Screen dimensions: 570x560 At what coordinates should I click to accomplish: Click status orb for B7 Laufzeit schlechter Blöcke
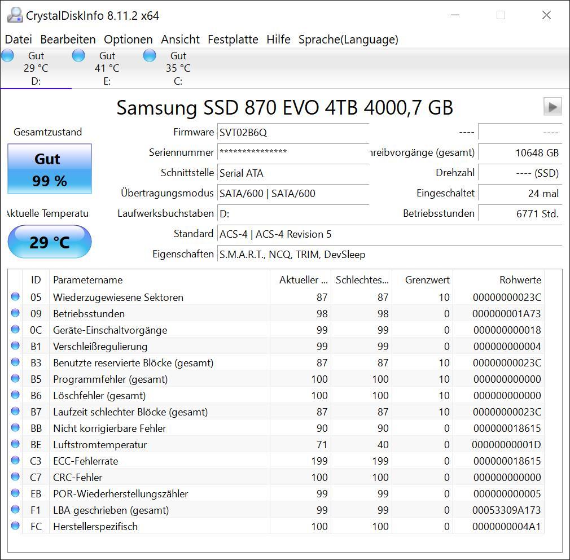pyautogui.click(x=15, y=411)
